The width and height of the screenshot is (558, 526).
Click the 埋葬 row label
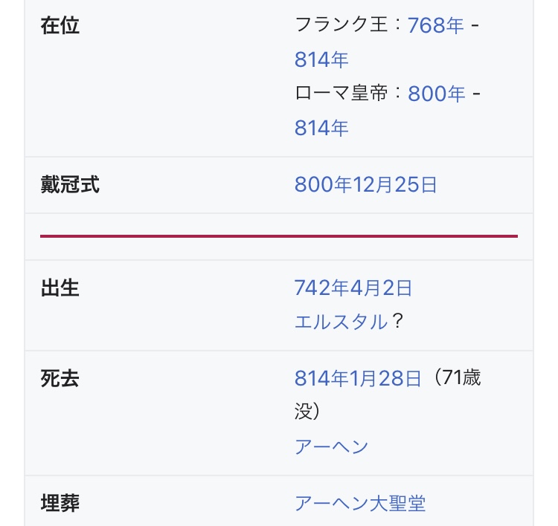click(60, 503)
